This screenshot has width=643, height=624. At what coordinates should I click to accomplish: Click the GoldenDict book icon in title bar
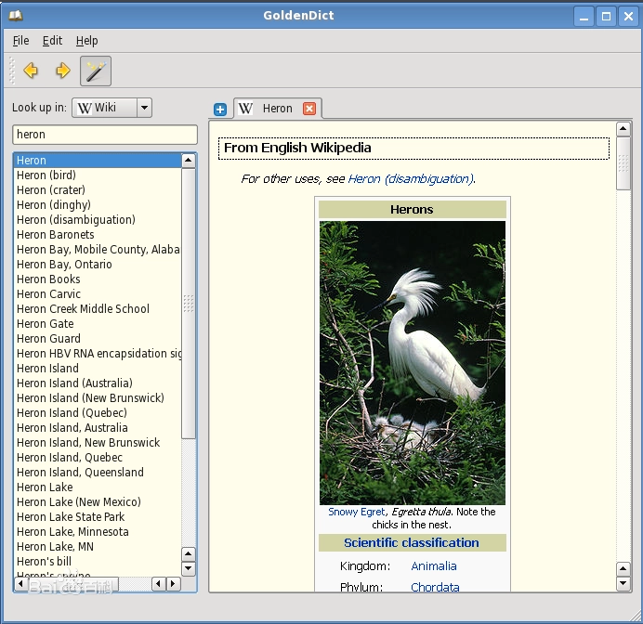[x=15, y=15]
